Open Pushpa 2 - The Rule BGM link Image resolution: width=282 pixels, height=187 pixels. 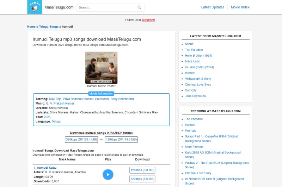tap(217, 165)
